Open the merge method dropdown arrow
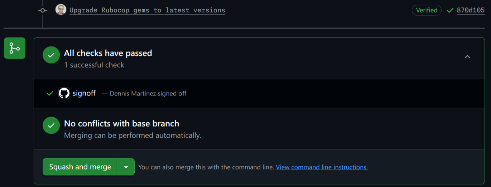The width and height of the screenshot is (491, 187). [126, 167]
